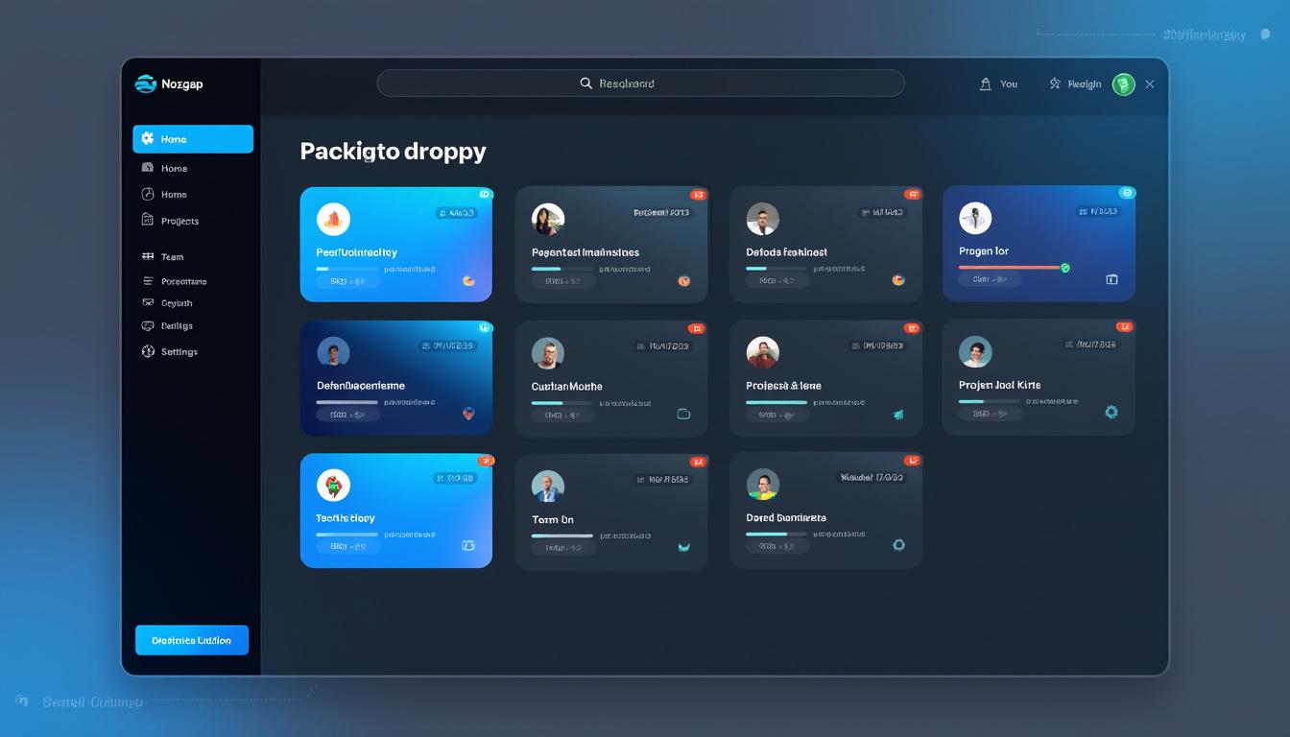Click the magnifier search icon
This screenshot has height=737, width=1290.
pyautogui.click(x=586, y=83)
